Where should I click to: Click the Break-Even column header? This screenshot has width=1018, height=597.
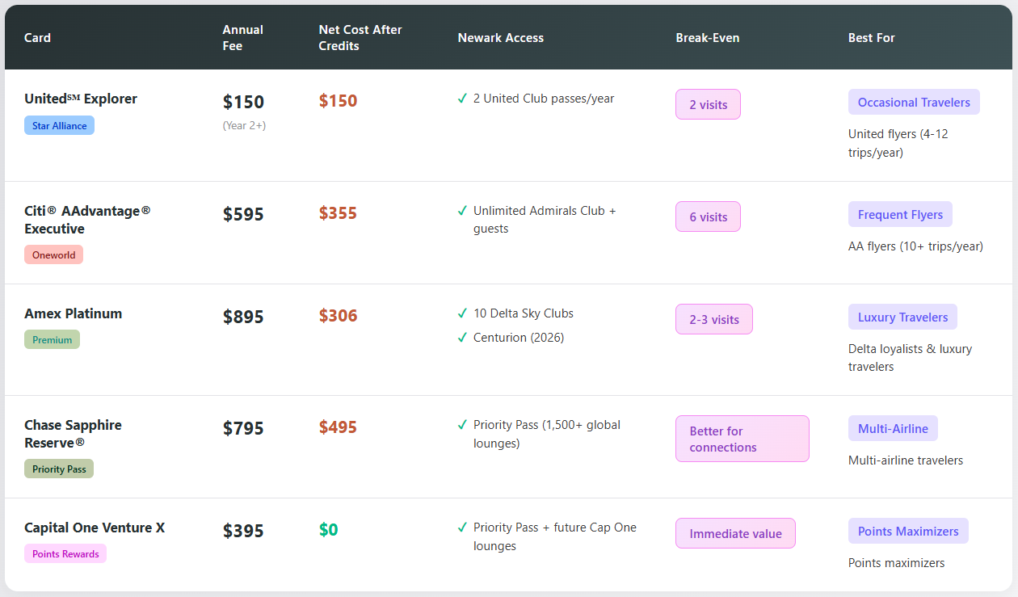click(x=708, y=37)
